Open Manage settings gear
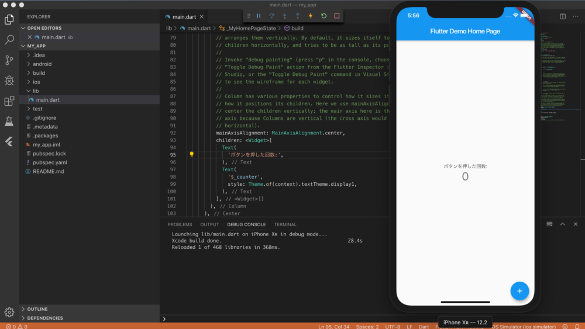This screenshot has height=329, width=585. 9,312
